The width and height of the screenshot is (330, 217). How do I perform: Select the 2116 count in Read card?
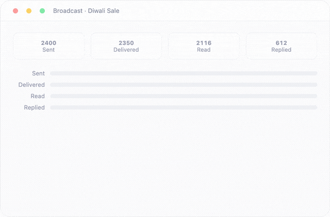tap(204, 43)
